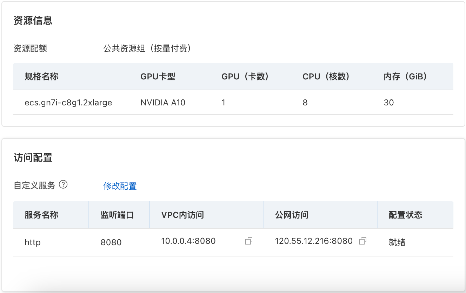Click the 服务名称 column header
This screenshot has width=466, height=293.
pyautogui.click(x=41, y=215)
